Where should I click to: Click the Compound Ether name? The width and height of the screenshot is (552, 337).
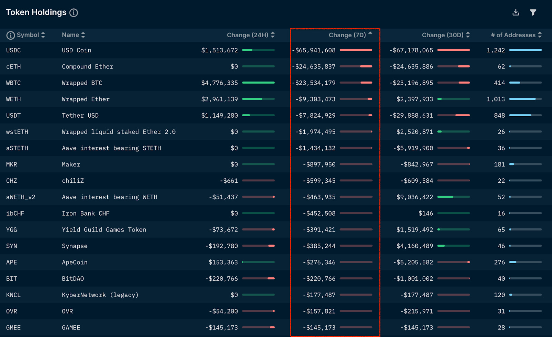pos(88,67)
